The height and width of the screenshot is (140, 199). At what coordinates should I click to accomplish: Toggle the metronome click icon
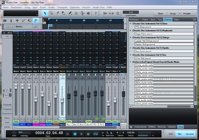pyautogui.click(x=111, y=133)
